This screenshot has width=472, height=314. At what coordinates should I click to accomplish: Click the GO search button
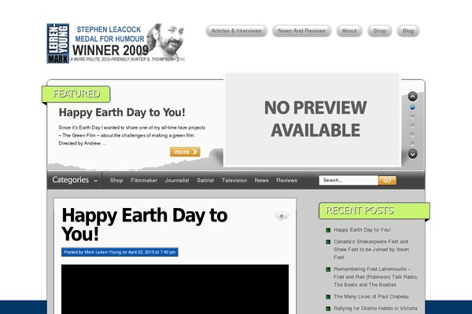point(387,181)
